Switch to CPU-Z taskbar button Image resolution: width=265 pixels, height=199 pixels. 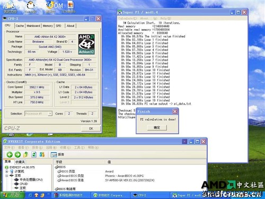150,195
